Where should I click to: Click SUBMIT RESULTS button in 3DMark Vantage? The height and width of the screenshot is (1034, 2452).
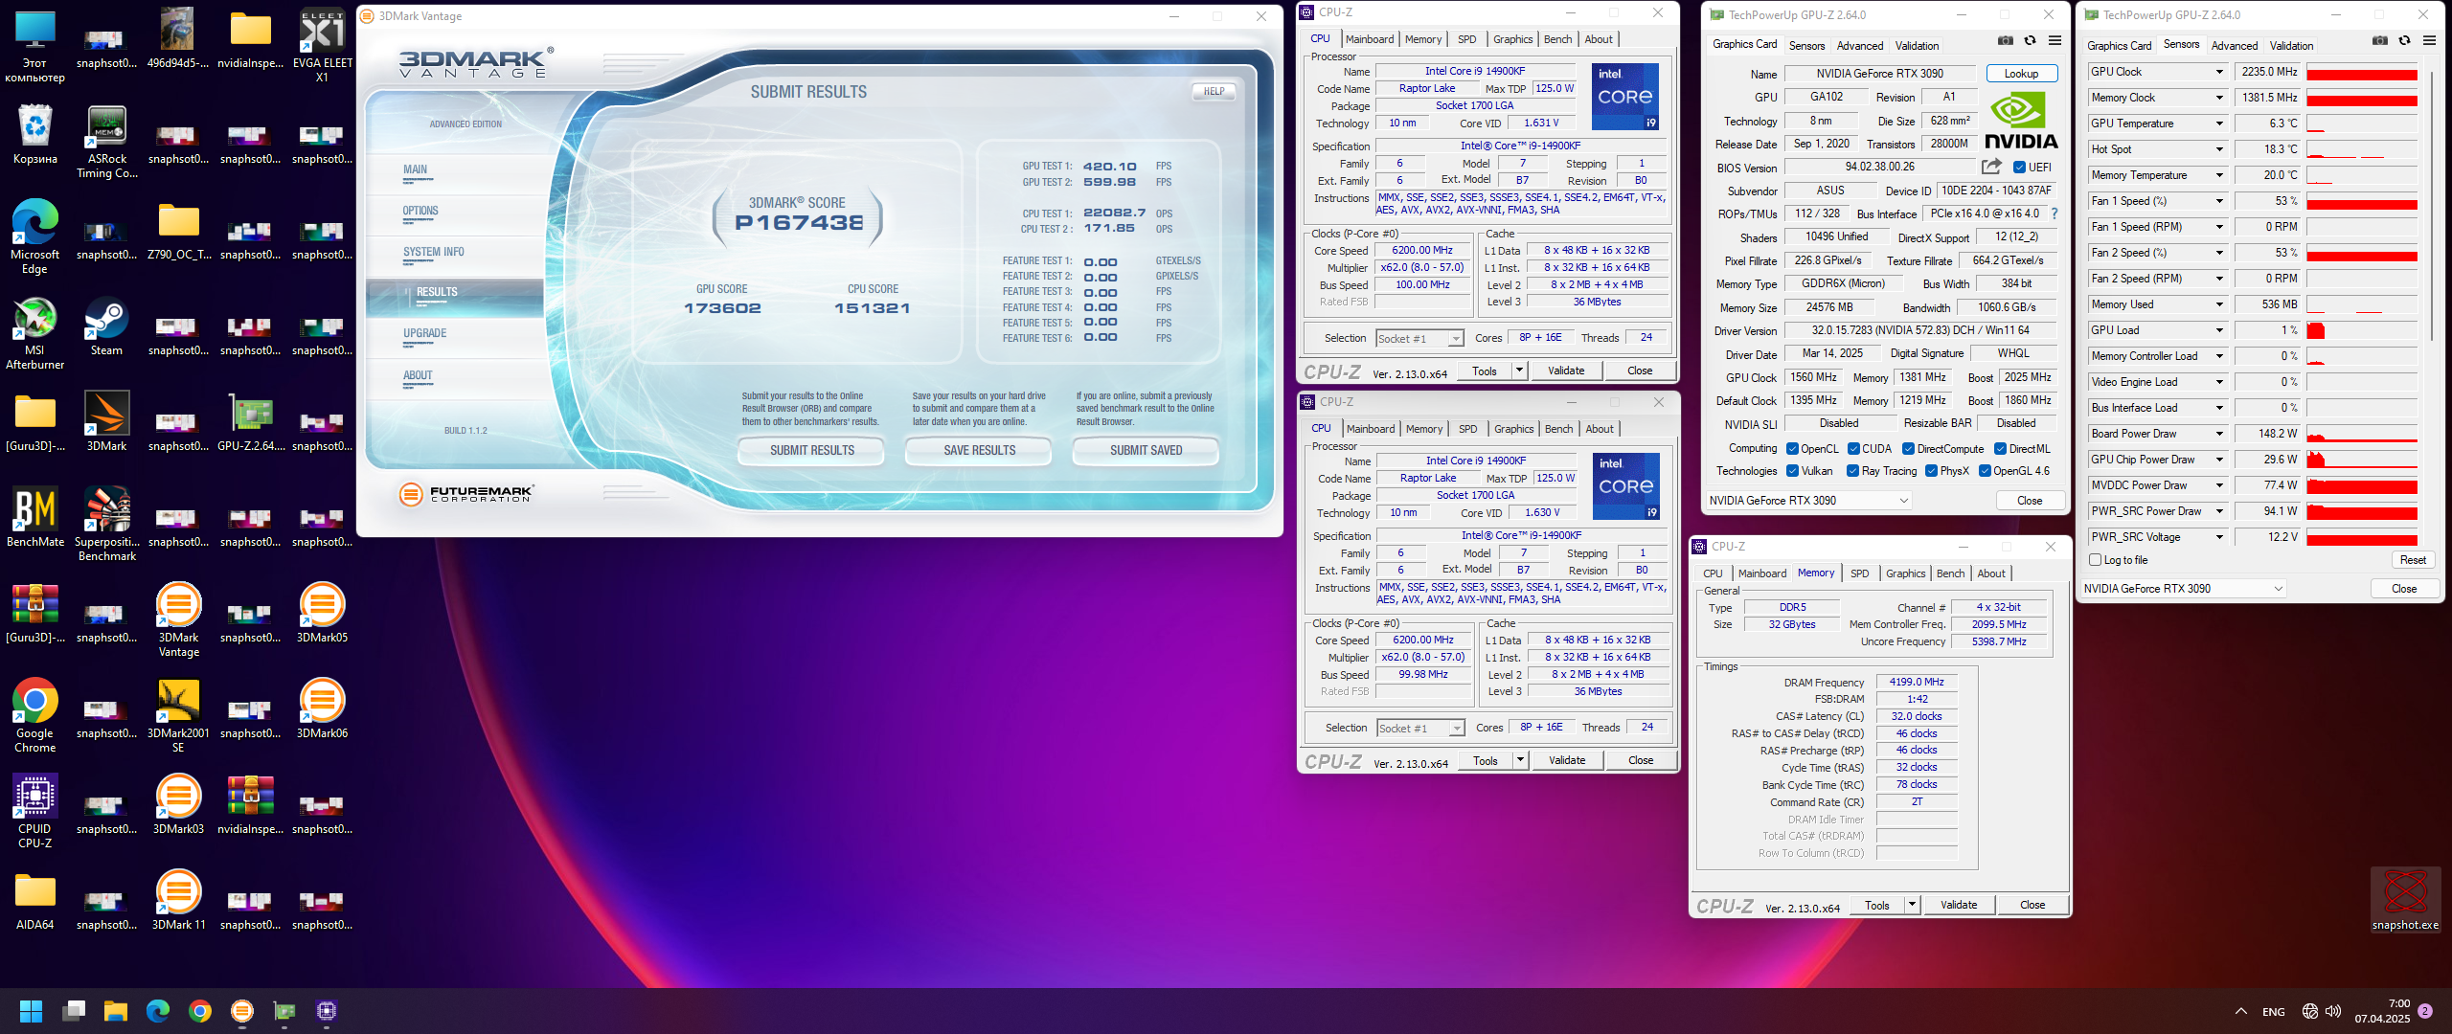point(811,450)
